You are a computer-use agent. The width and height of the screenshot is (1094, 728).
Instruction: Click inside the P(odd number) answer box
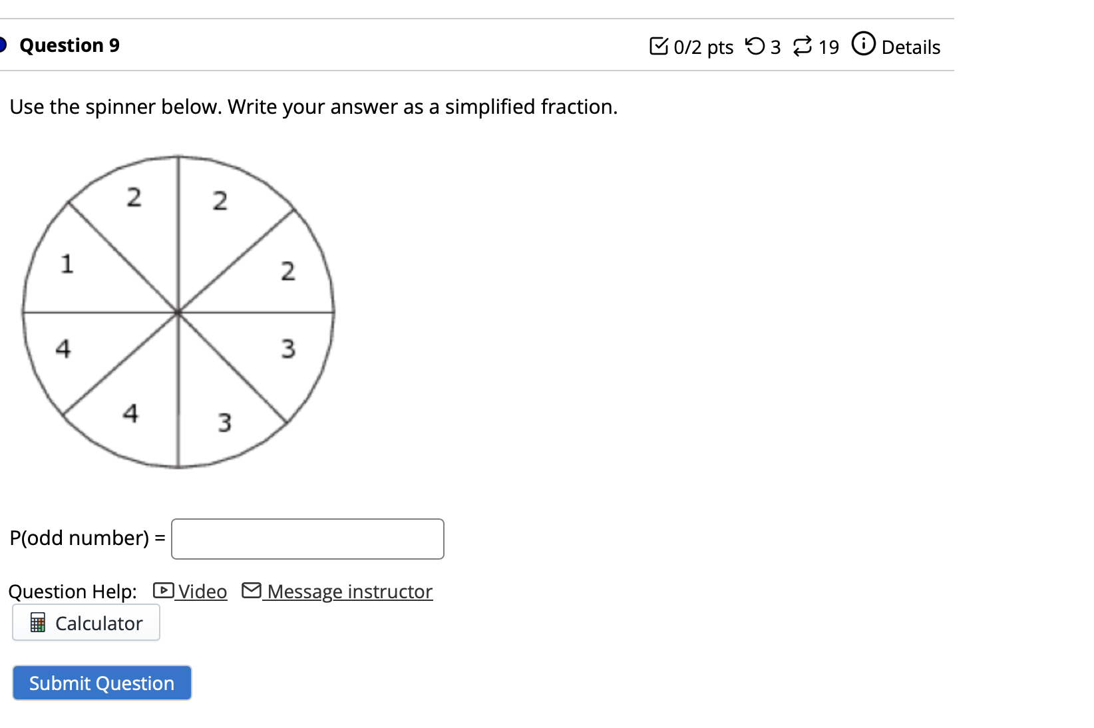click(x=307, y=539)
